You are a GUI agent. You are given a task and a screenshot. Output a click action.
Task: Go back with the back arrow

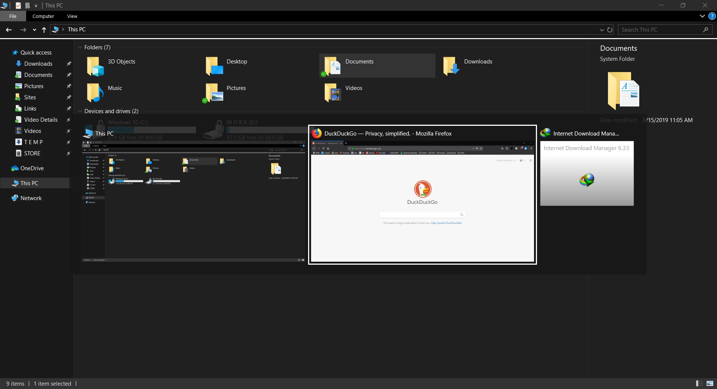pyautogui.click(x=9, y=30)
